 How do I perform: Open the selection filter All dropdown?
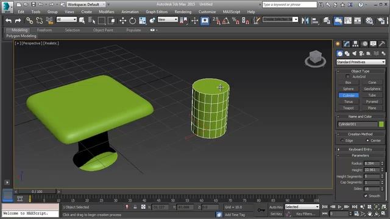click(66, 19)
